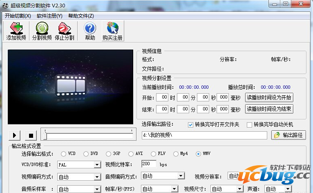The image size is (313, 193).
Task: Click the 视频比特率 input field
Action: click(149, 164)
